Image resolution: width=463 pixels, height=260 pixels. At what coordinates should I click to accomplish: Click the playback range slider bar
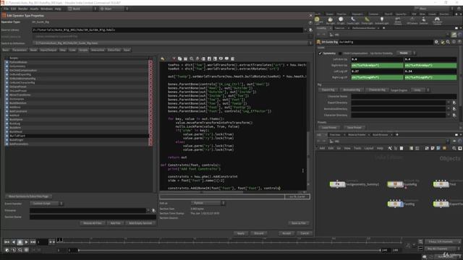pyautogui.click(x=229, y=251)
